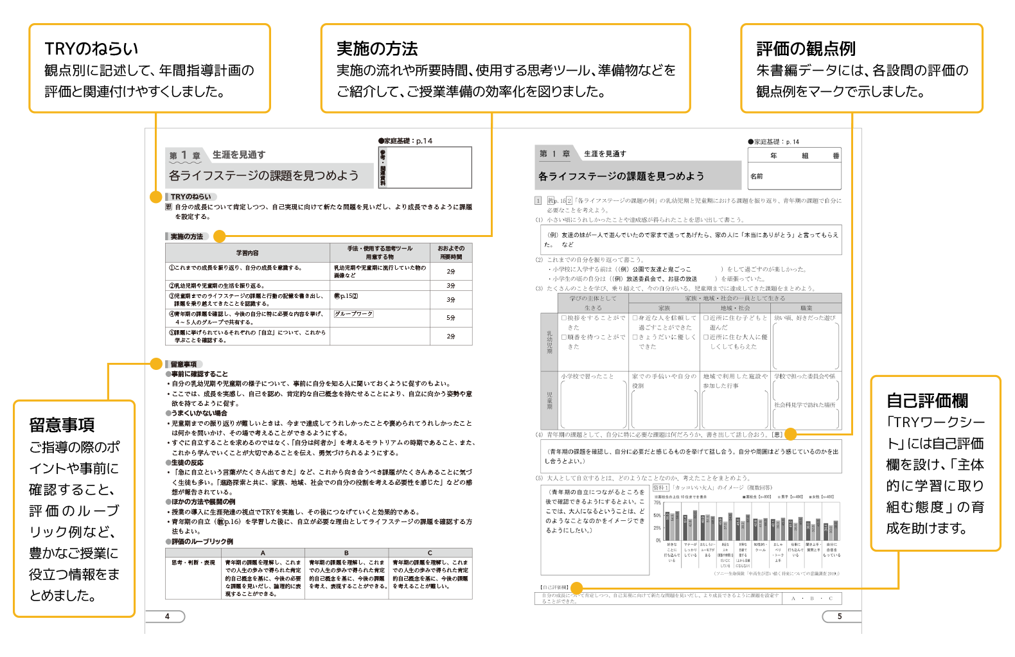Click the boxed 資料1 label above the chart

[660, 487]
